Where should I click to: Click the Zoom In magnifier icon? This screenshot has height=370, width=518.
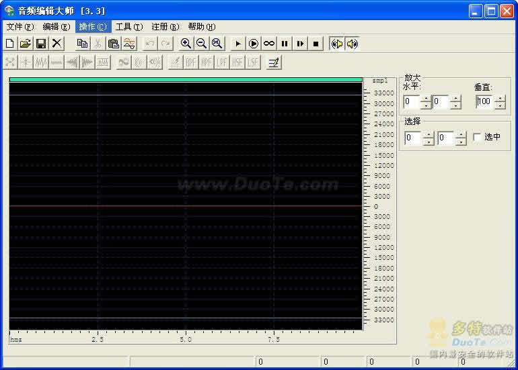coord(186,44)
